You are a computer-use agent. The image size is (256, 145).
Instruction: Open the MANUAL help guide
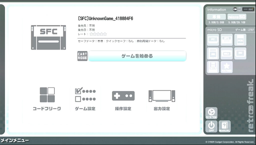point(224,126)
